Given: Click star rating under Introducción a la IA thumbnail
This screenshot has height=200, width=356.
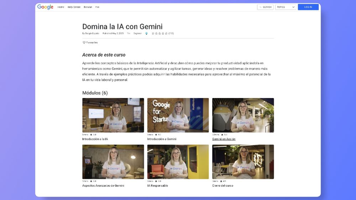Looking at the screenshot, I should click(x=93, y=135).
